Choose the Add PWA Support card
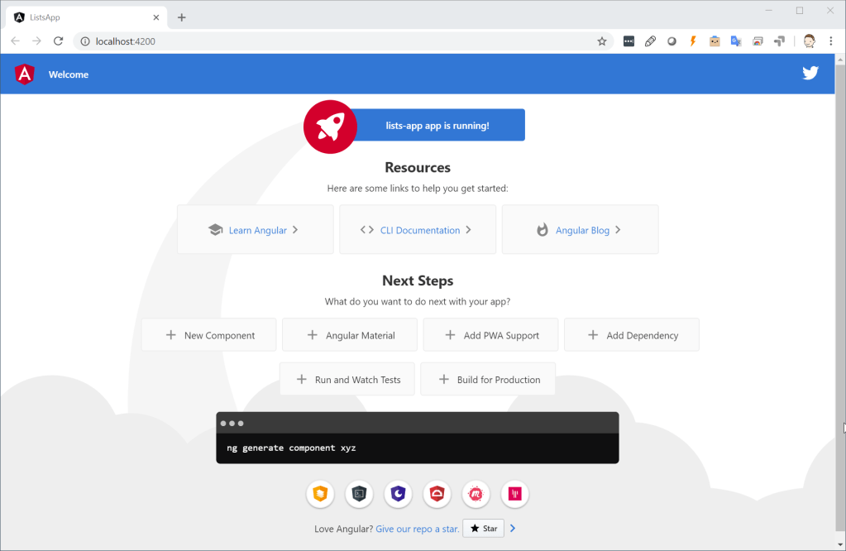The image size is (846, 551). point(491,335)
